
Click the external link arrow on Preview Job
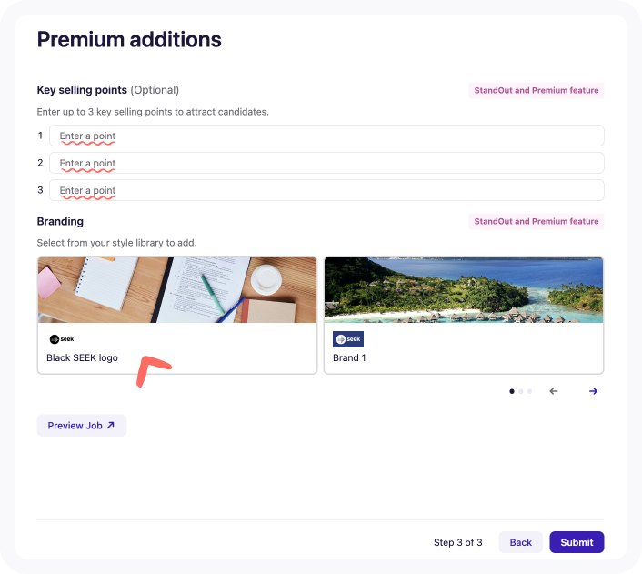(x=111, y=426)
